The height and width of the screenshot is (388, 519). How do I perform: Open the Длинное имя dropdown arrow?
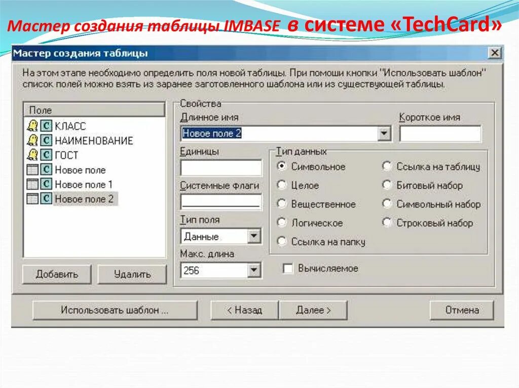(384, 134)
